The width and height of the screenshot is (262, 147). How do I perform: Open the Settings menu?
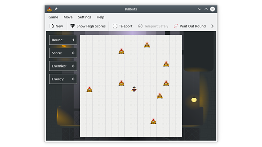coord(84,17)
